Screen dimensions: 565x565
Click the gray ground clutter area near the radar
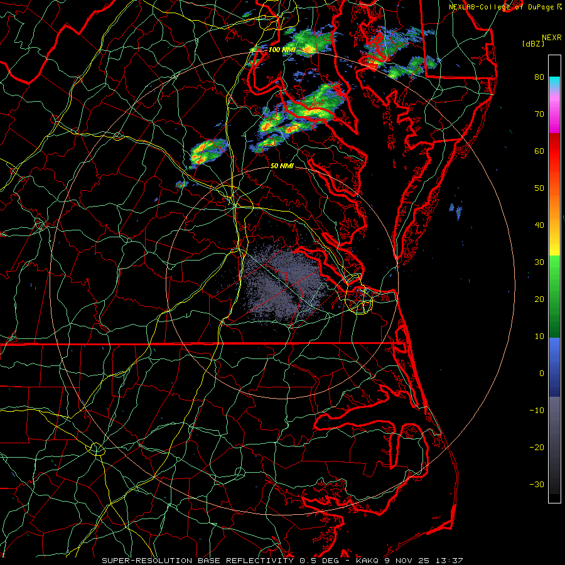284,283
